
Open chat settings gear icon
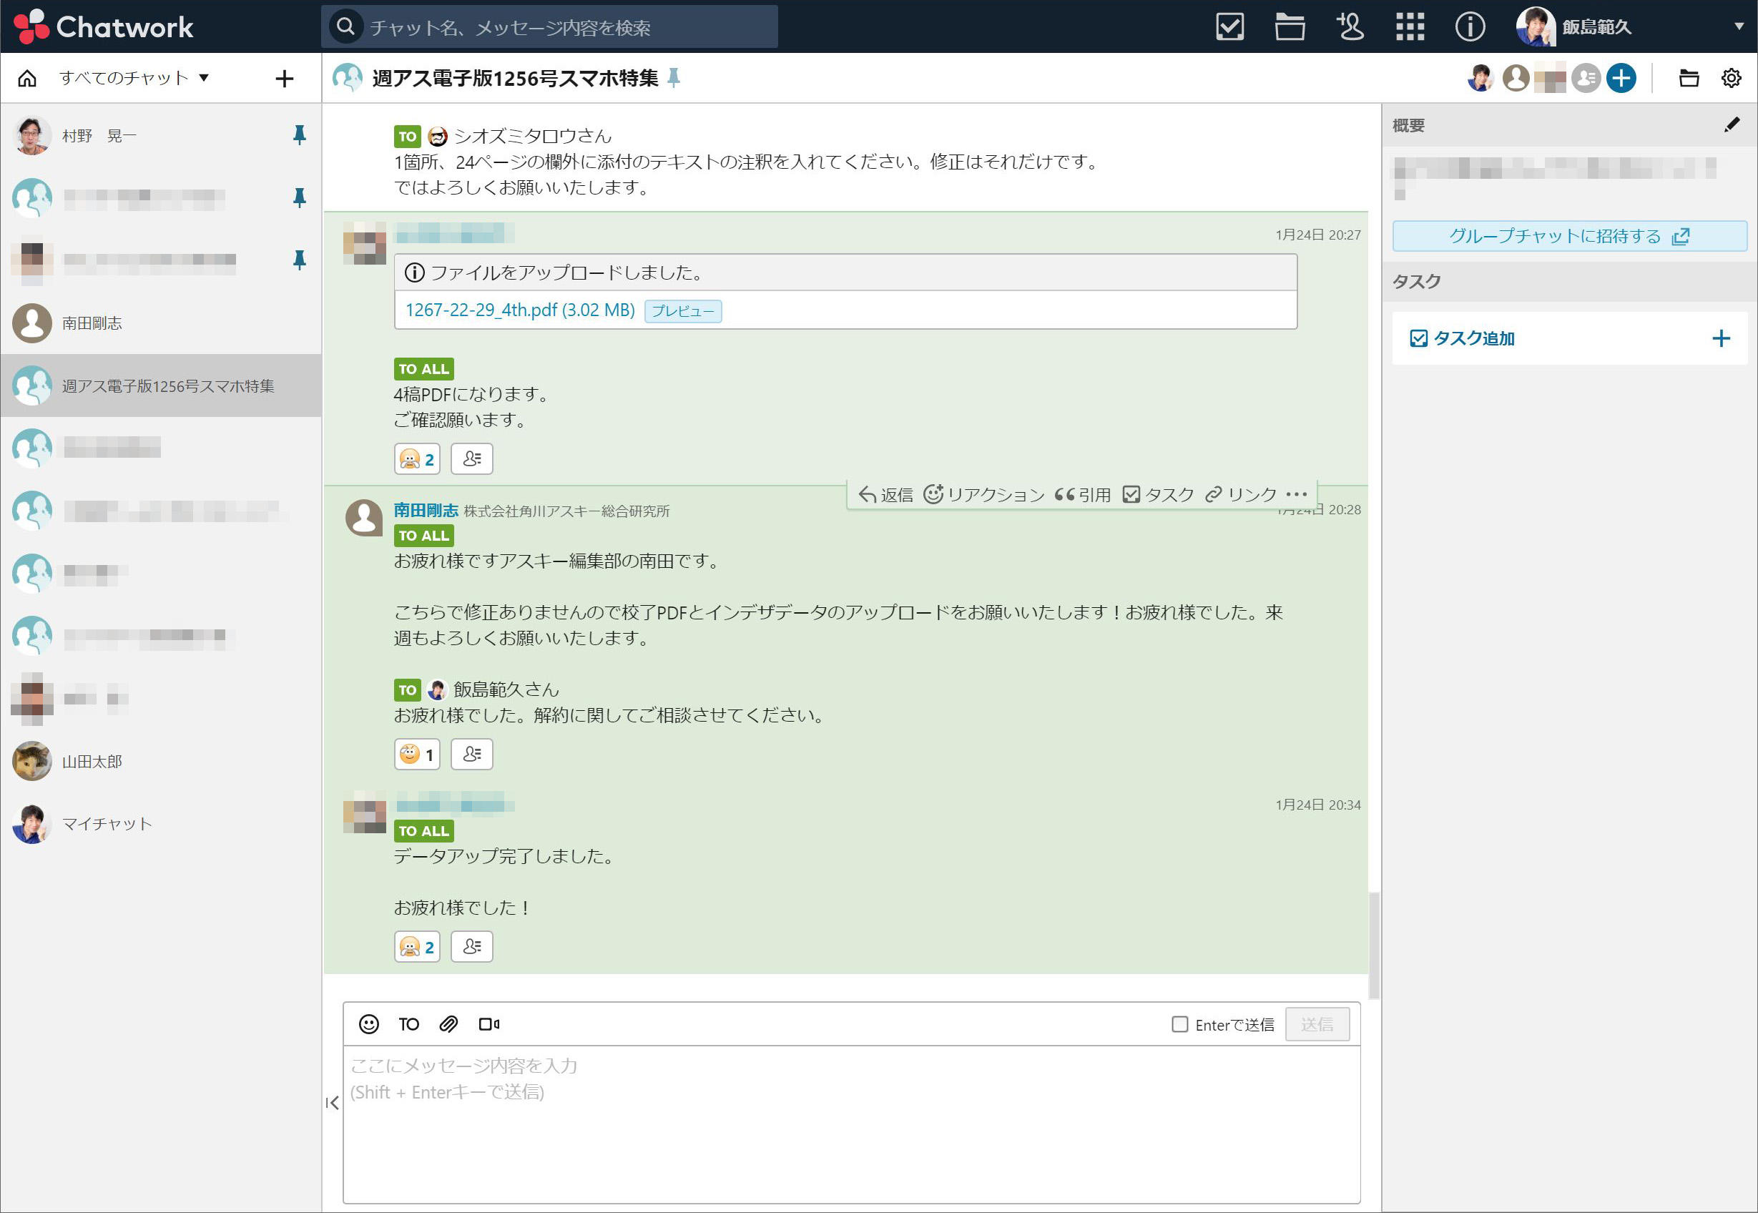(x=1732, y=77)
